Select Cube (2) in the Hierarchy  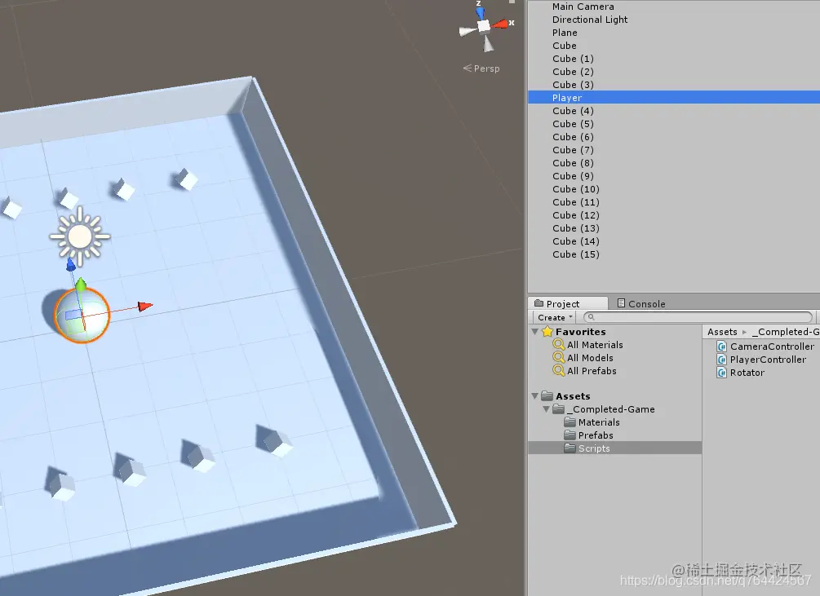674,72
